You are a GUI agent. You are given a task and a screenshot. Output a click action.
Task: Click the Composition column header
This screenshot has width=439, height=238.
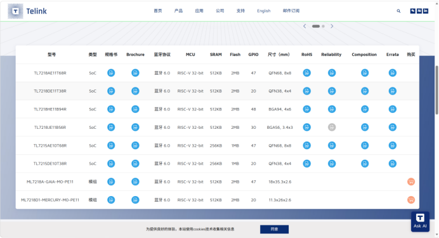[364, 55]
